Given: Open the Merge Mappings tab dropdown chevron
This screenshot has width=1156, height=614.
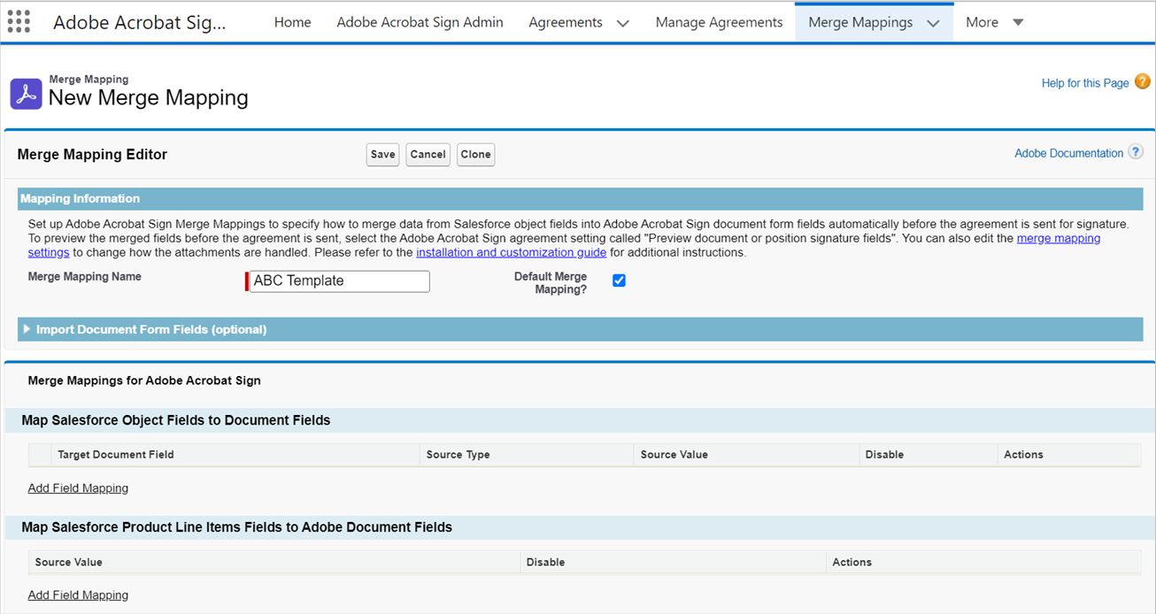Looking at the screenshot, I should click(x=933, y=23).
